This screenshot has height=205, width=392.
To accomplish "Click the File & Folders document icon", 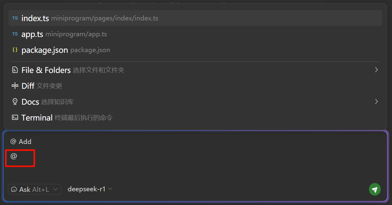I will [x=15, y=70].
